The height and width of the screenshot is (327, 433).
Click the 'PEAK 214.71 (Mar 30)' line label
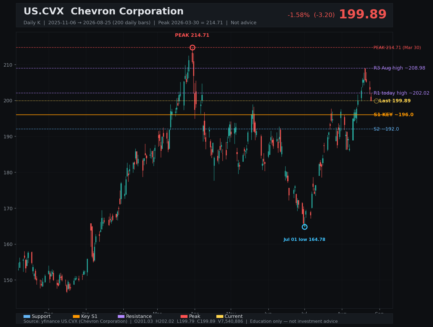click(397, 48)
